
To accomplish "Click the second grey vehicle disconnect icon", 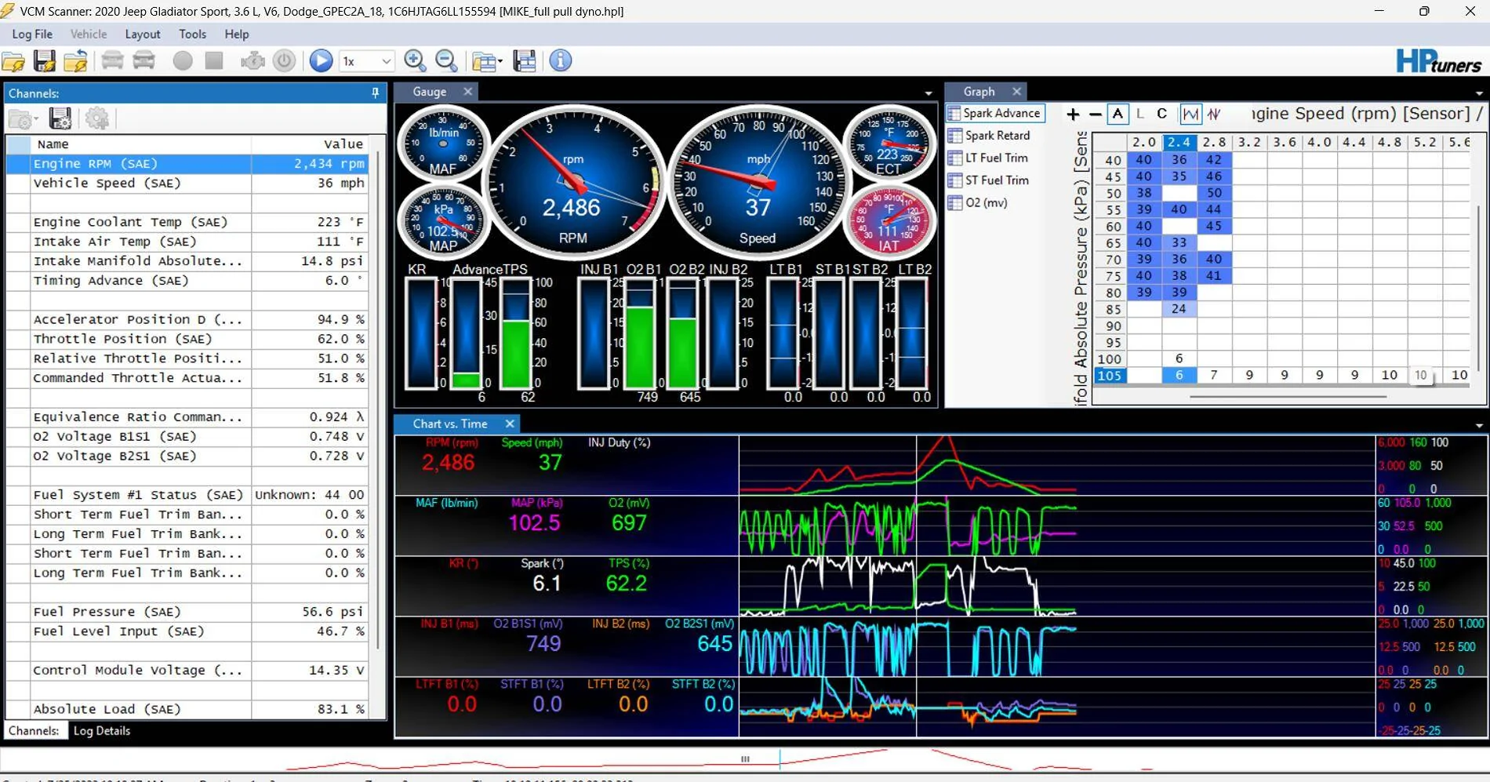I will pyautogui.click(x=144, y=60).
